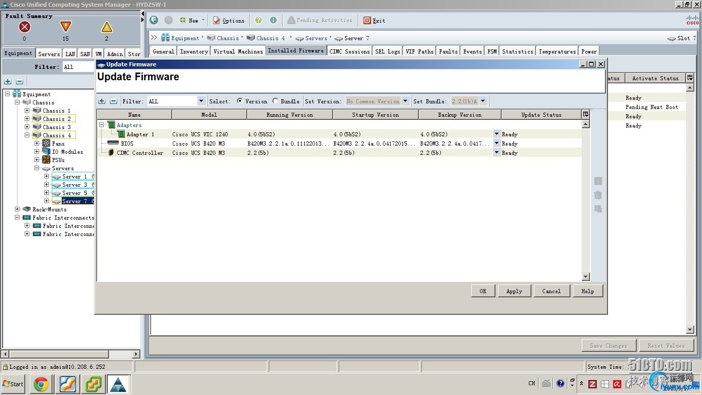Open the Filter ALL dropdown in dialog
702x395 pixels.
pyautogui.click(x=201, y=101)
